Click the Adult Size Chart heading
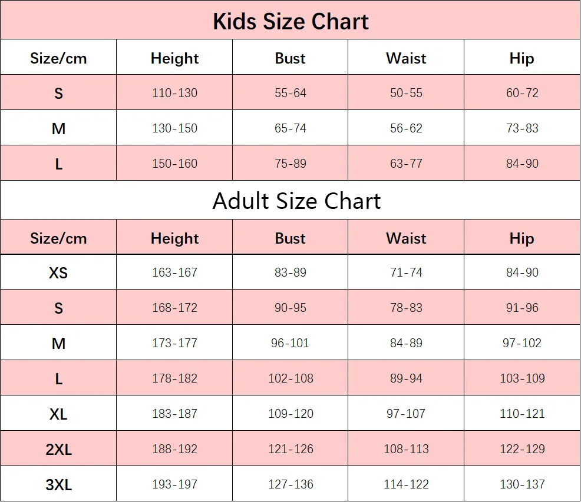The image size is (581, 502). tap(296, 201)
